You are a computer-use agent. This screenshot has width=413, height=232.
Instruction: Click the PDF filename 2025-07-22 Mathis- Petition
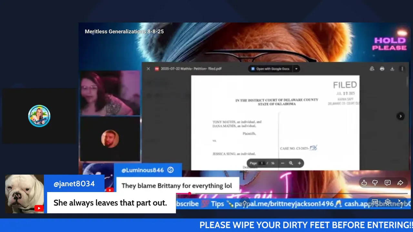[x=191, y=69]
